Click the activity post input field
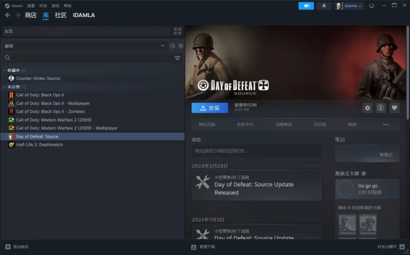Screen dimensions: 410x255 click(257, 151)
